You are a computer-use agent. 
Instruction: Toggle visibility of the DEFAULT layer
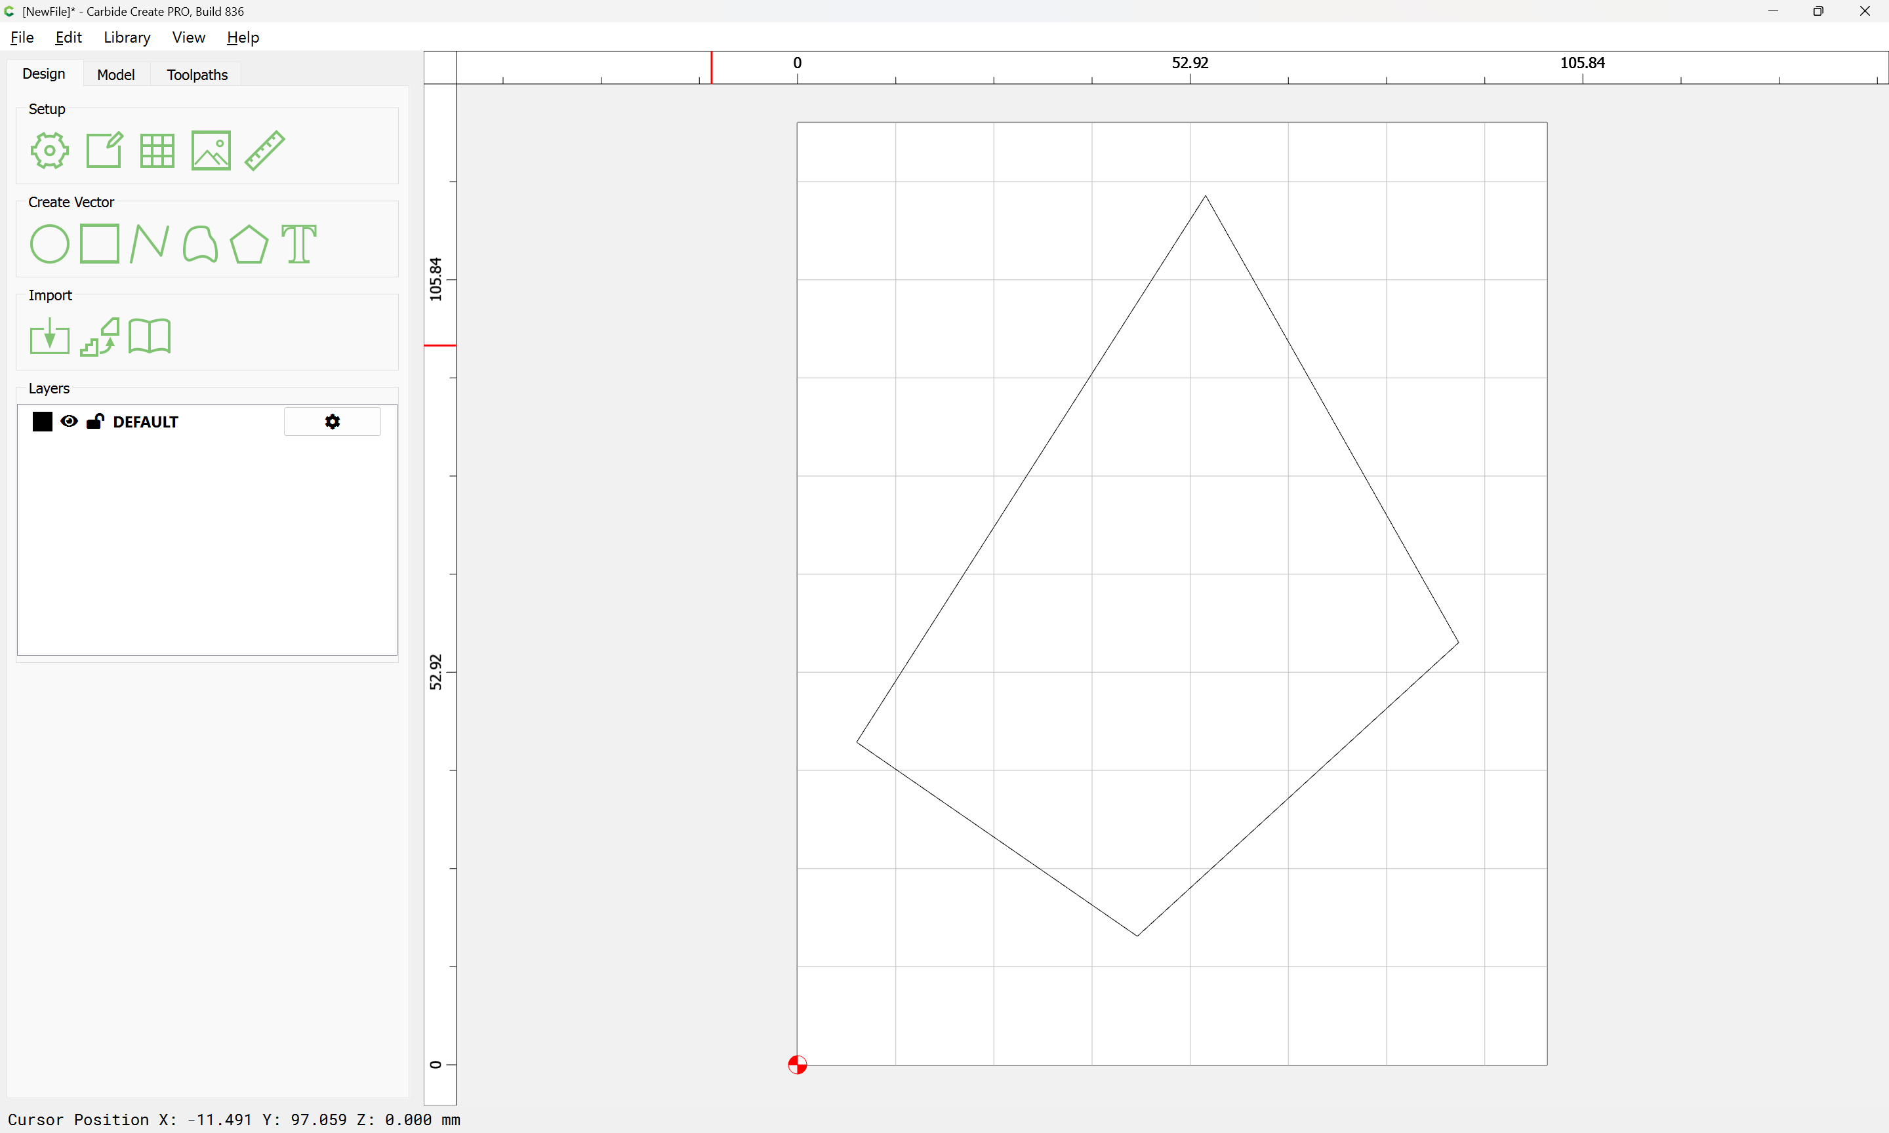click(x=69, y=422)
